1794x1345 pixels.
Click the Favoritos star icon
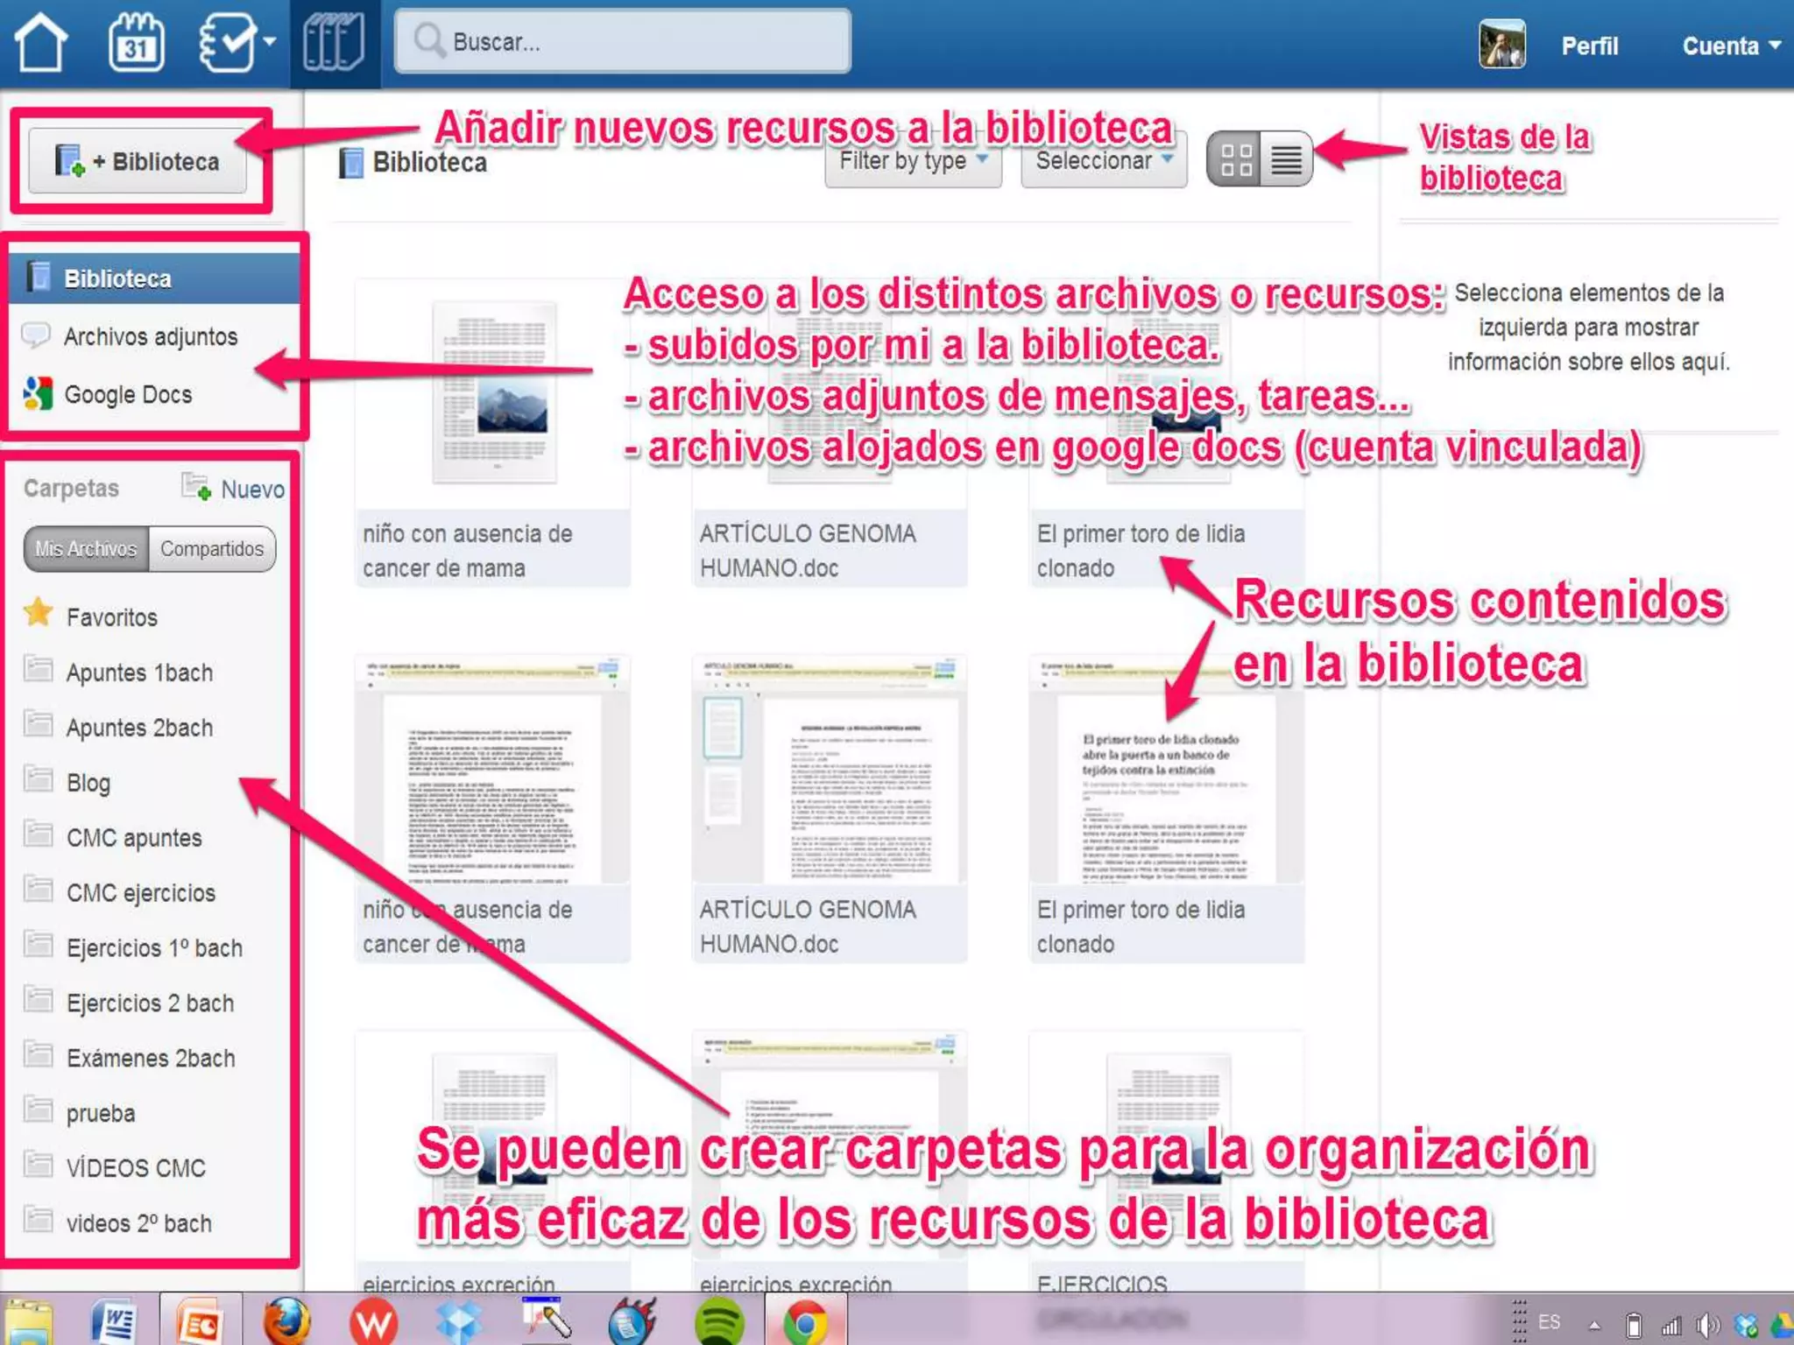coord(39,613)
